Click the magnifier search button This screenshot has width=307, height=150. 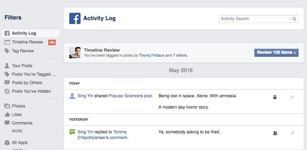click(294, 19)
